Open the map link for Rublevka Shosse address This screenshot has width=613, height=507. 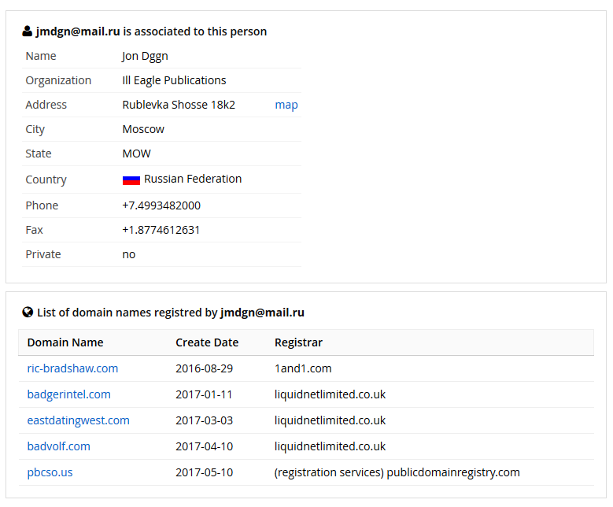click(x=286, y=105)
